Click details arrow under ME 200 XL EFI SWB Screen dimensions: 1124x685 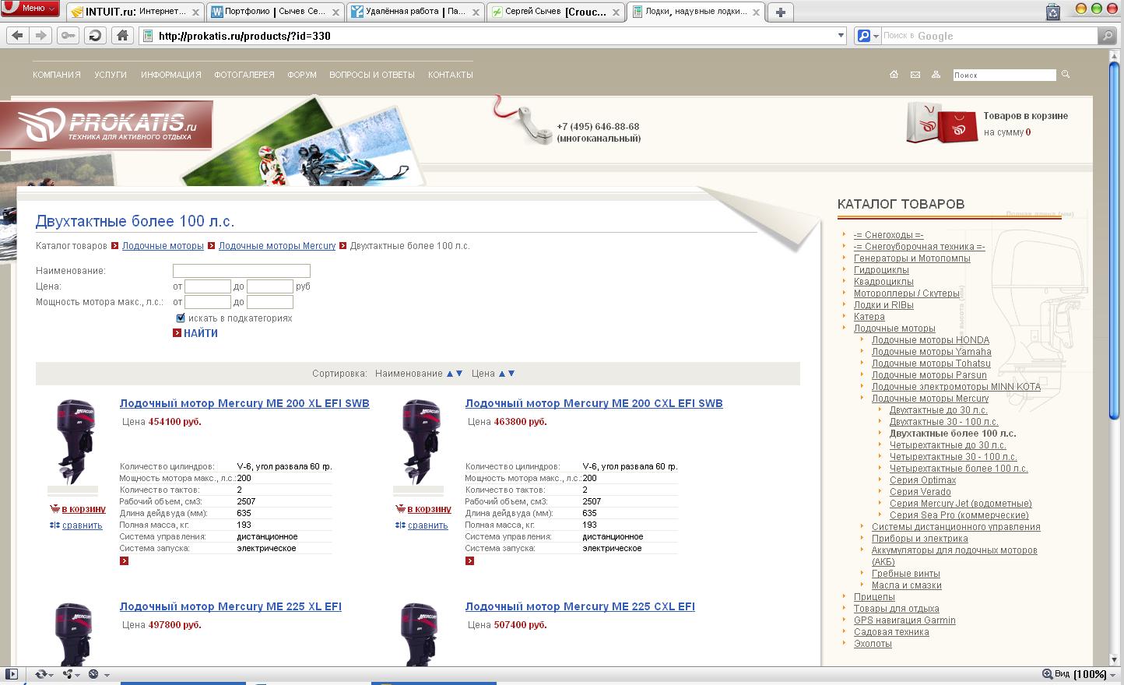click(x=124, y=560)
